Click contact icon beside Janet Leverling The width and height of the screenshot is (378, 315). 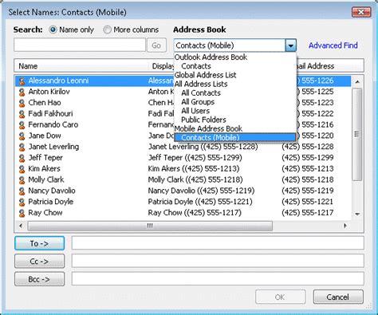pos(22,147)
